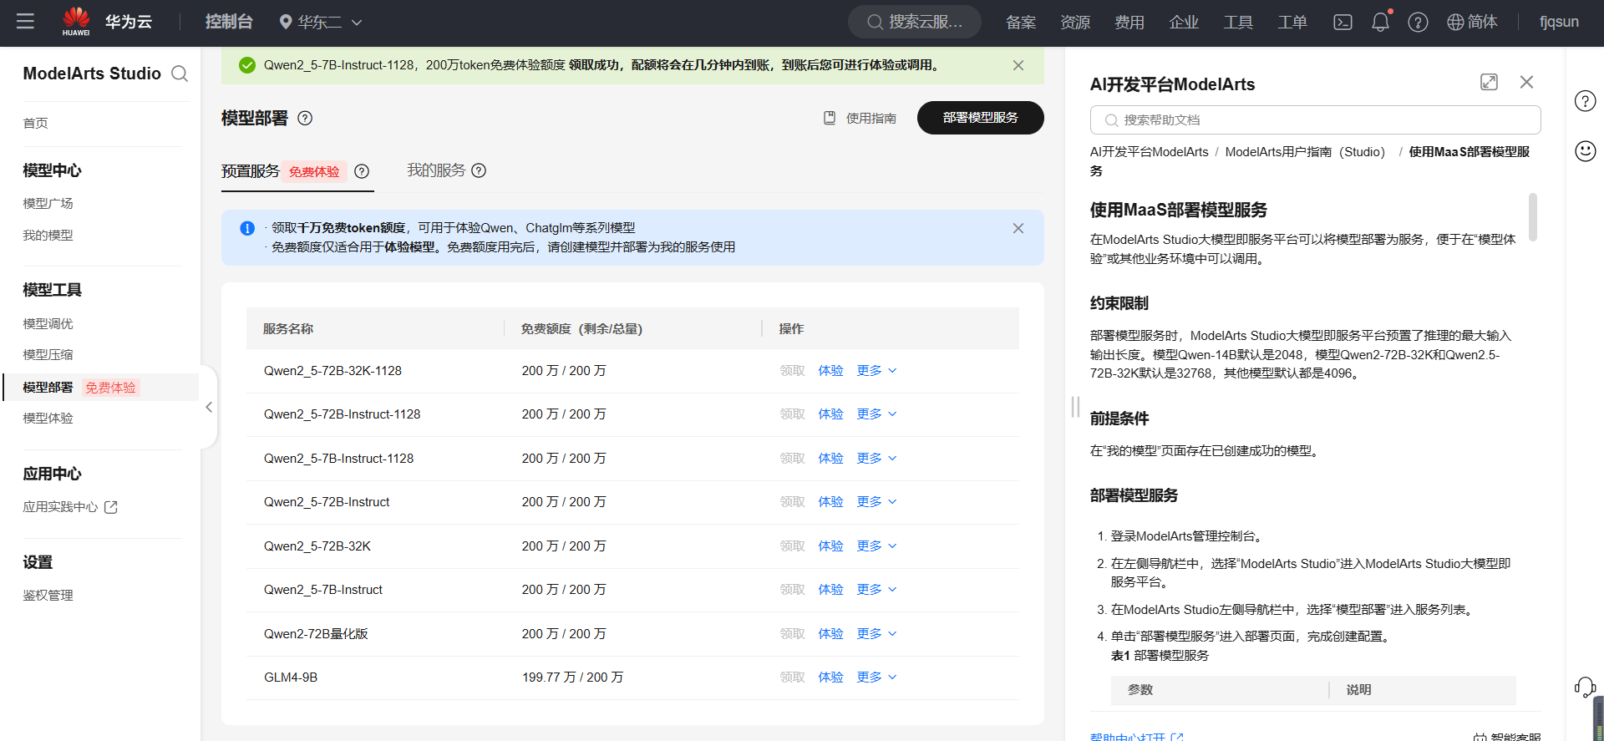The image size is (1604, 741).
Task: Click 体验 for Qwen2-72B量化版
Action: (830, 633)
